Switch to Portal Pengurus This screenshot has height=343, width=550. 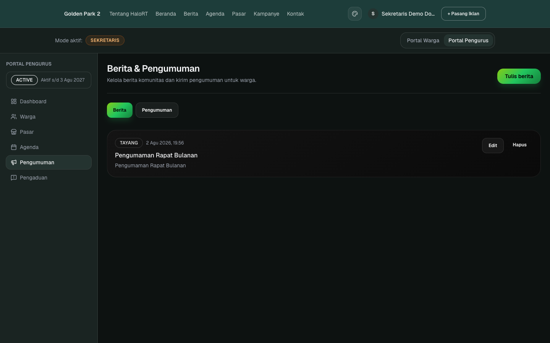pos(468,40)
